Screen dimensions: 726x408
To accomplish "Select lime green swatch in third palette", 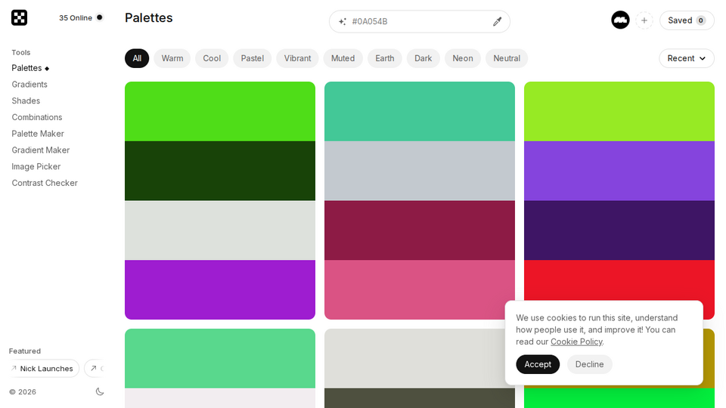I will [x=619, y=112].
